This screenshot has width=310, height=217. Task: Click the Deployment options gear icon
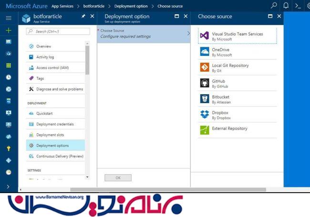[x=31, y=145]
